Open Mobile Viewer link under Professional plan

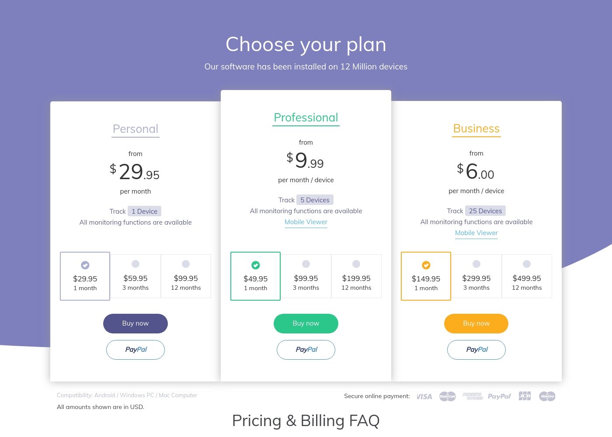coord(306,222)
